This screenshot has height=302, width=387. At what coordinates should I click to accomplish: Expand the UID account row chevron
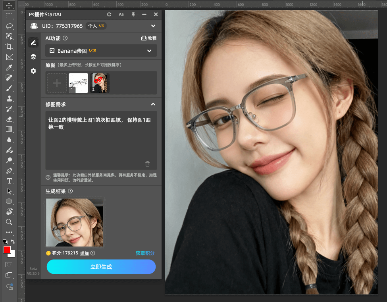click(153, 26)
